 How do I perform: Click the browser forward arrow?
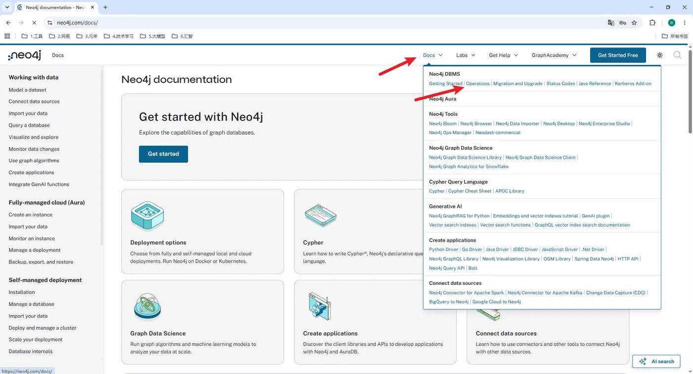click(21, 23)
